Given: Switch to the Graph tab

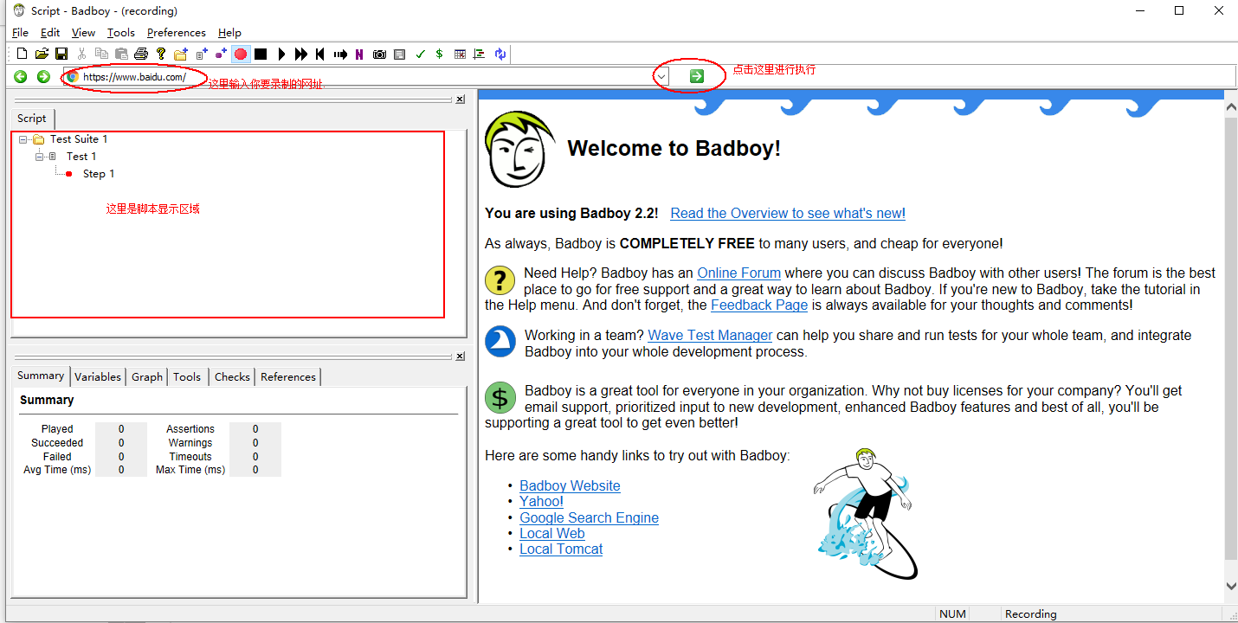Looking at the screenshot, I should pyautogui.click(x=147, y=376).
